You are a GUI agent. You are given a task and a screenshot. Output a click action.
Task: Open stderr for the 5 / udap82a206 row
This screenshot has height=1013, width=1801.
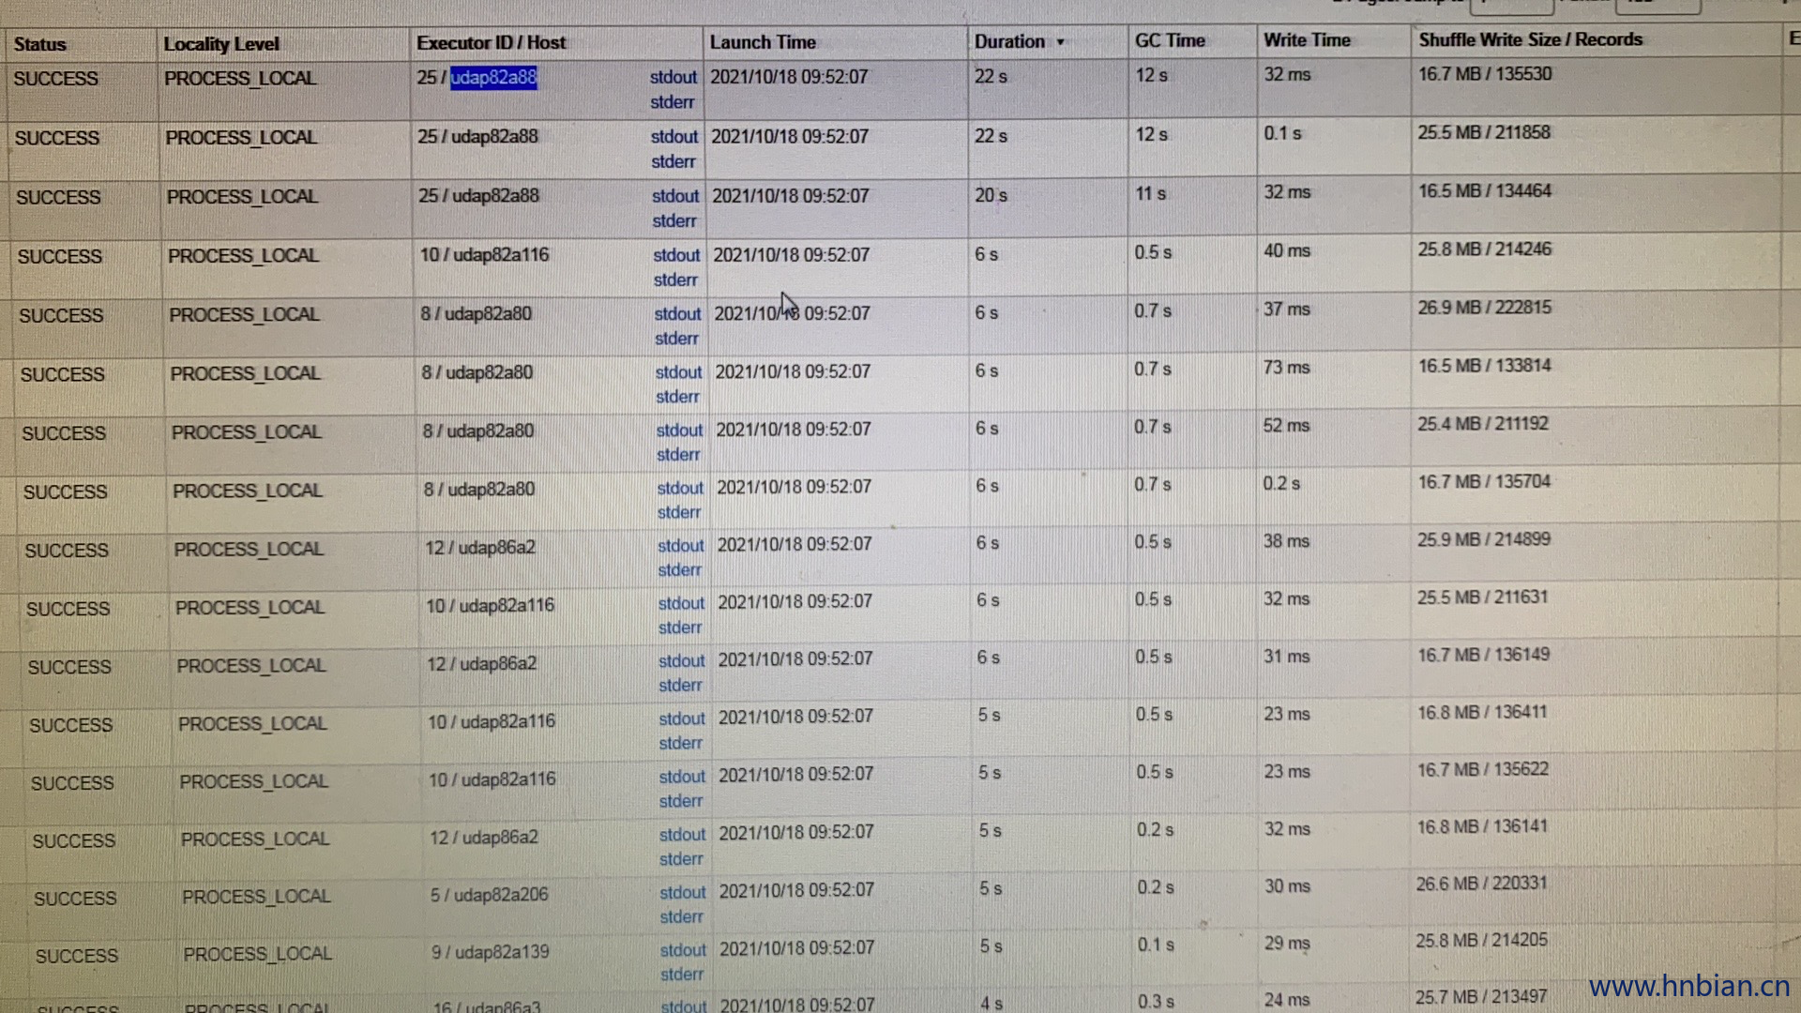[x=681, y=917]
